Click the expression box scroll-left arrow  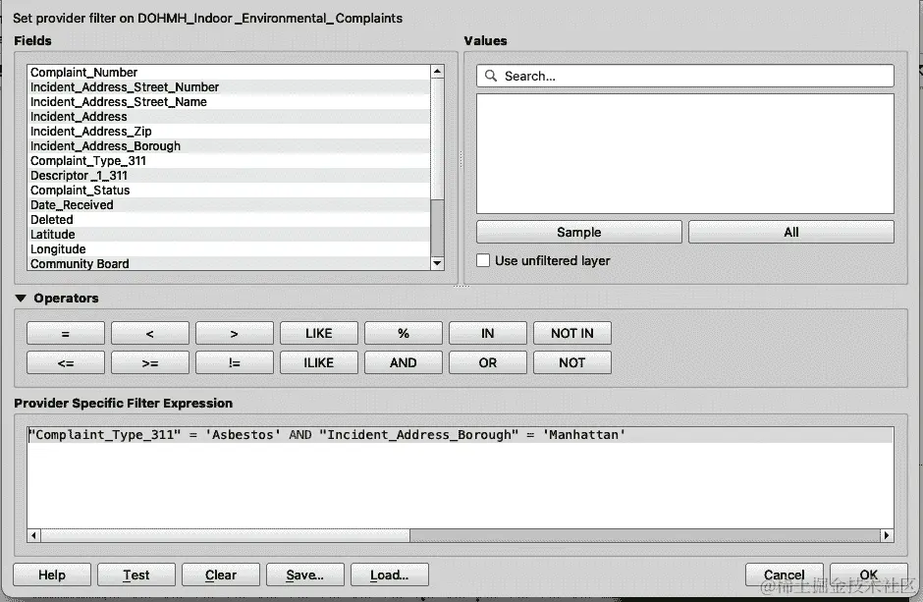[x=34, y=535]
